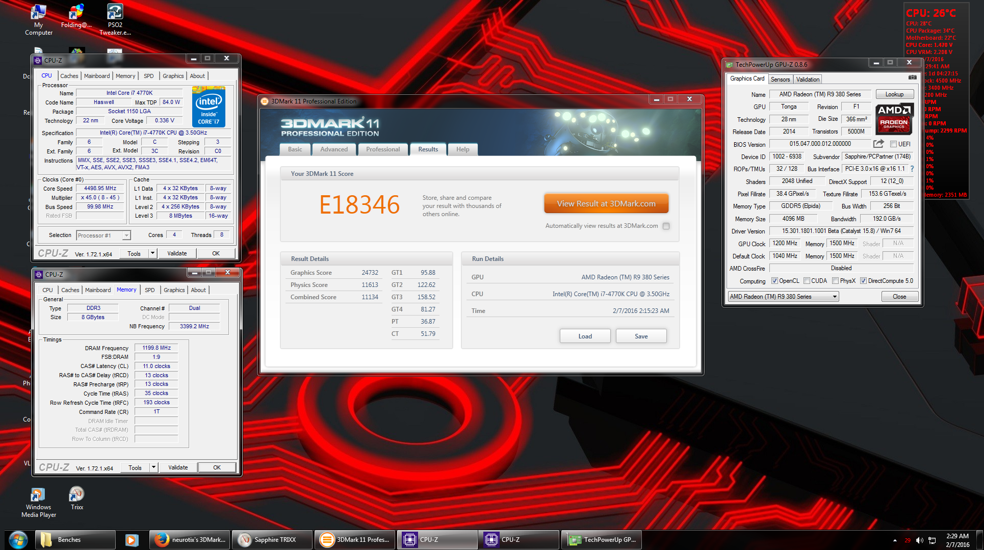
Task: Click GPU Name field AMD Radeon R9 380
Action: pos(820,94)
